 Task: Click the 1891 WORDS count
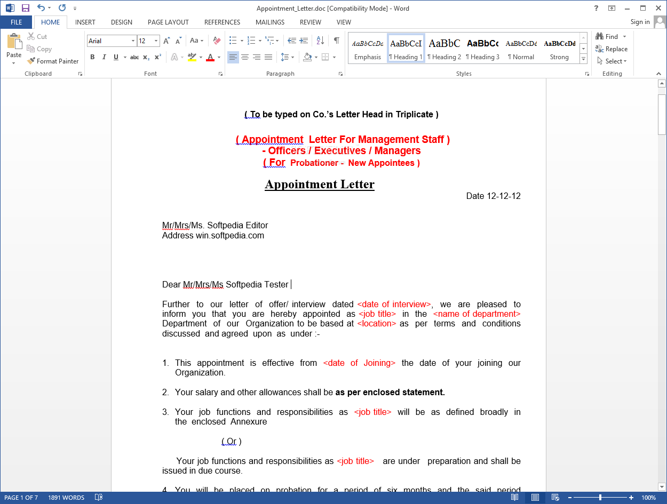[66, 498]
